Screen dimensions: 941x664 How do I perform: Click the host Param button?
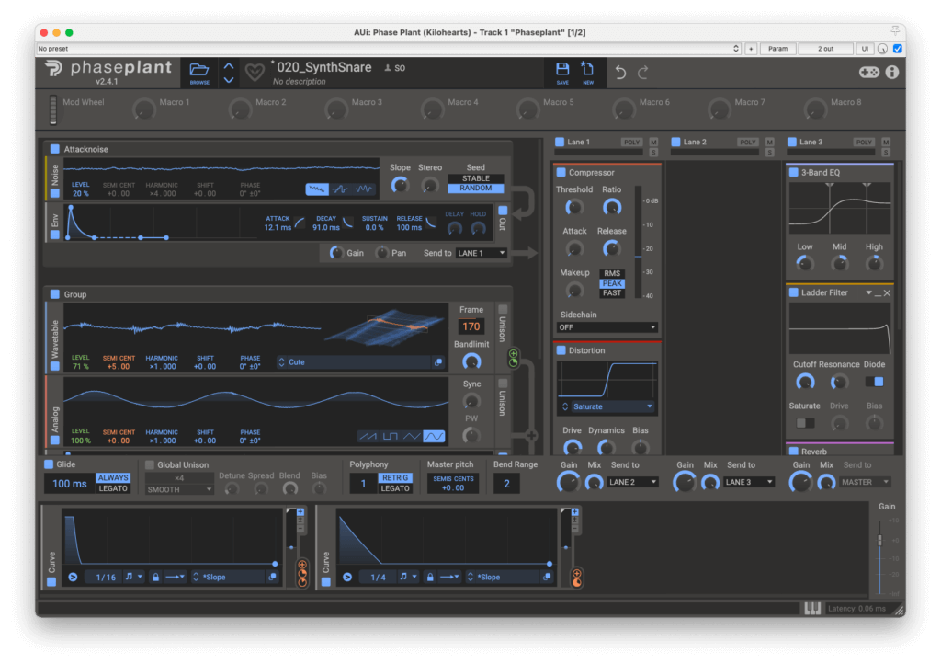coord(777,49)
